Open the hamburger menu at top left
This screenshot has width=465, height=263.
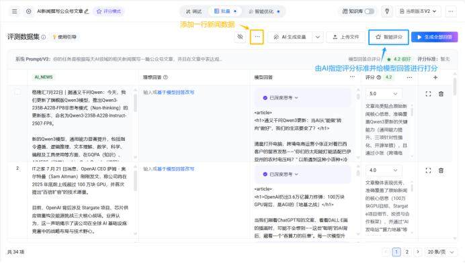click(14, 11)
